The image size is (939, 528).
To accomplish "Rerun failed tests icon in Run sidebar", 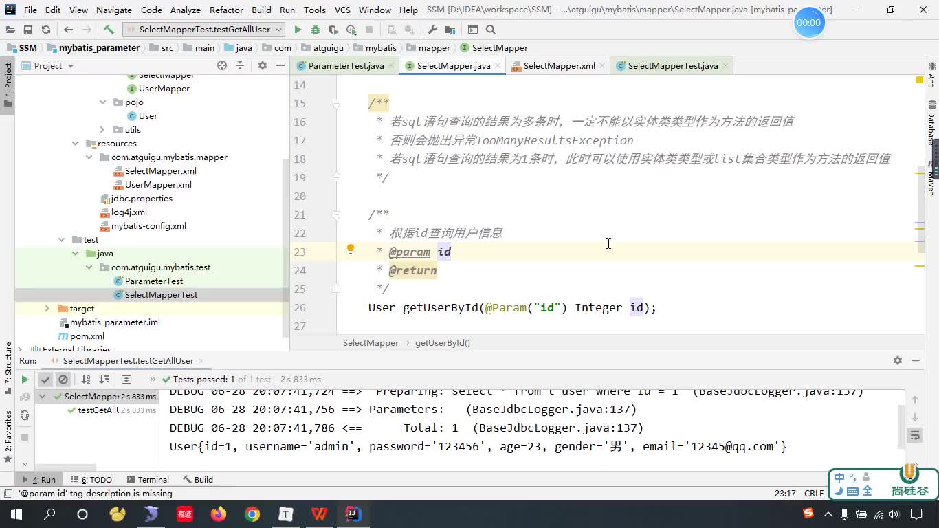I will 25,397.
